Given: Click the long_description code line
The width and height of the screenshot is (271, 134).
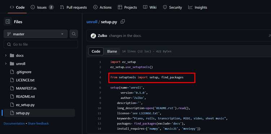Looking at the screenshot, I should [154, 108].
